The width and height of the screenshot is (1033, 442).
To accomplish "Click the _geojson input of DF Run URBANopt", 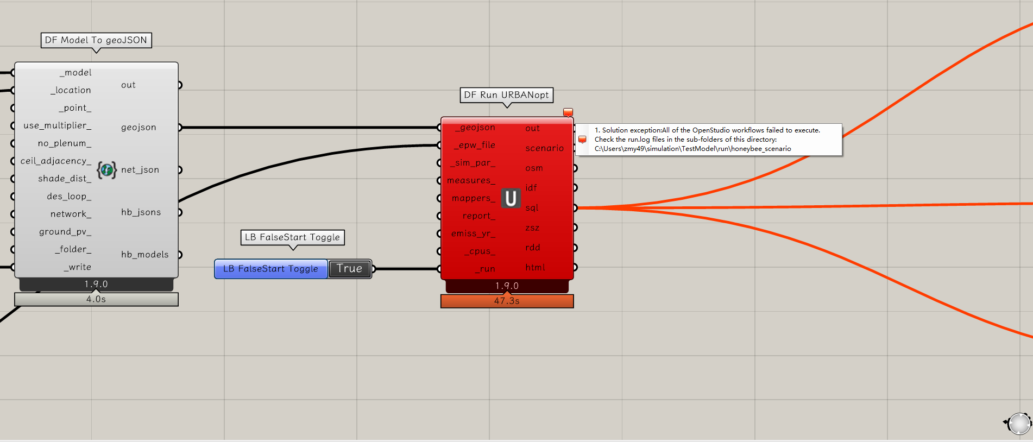I will (476, 128).
